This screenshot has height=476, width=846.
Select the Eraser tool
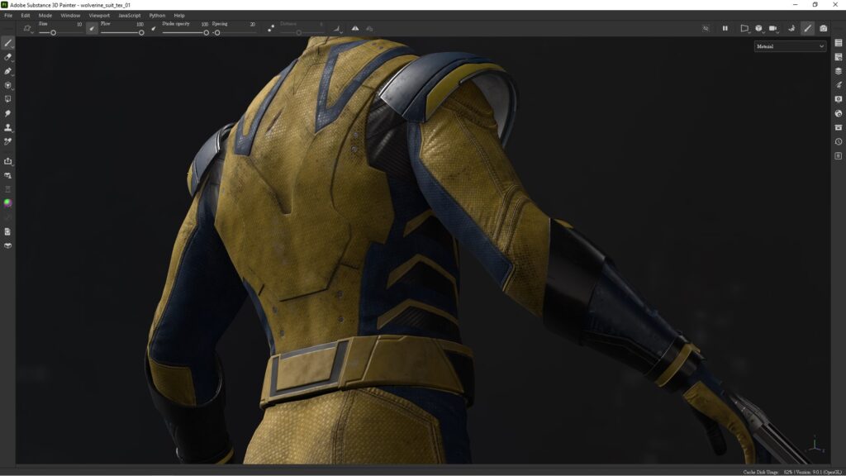[x=7, y=58]
